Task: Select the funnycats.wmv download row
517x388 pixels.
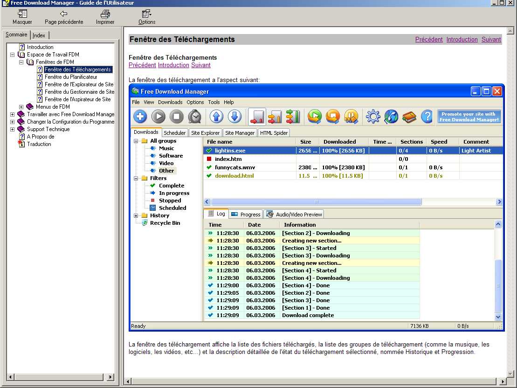Action: (353, 167)
